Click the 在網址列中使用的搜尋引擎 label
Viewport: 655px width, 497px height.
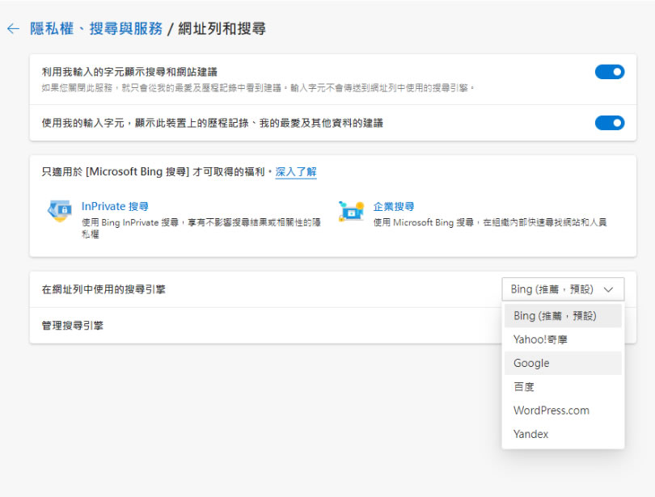coord(104,289)
